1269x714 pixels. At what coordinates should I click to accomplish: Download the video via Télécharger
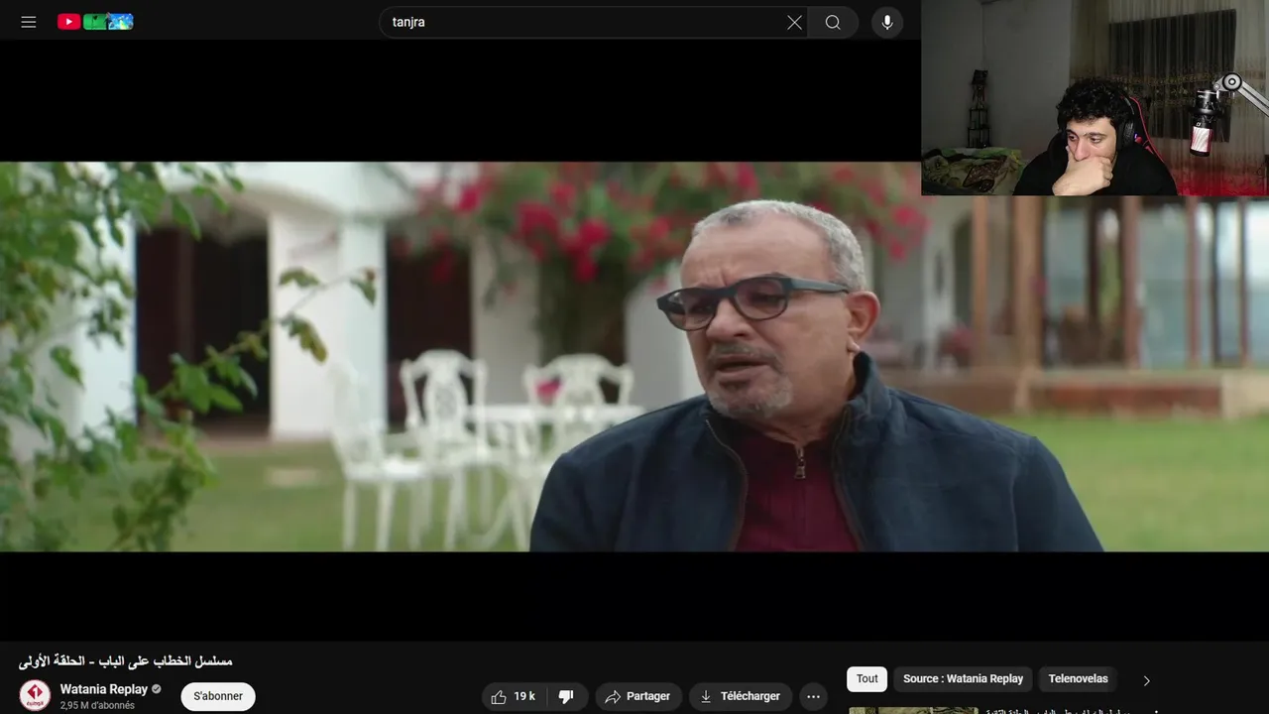coord(741,696)
